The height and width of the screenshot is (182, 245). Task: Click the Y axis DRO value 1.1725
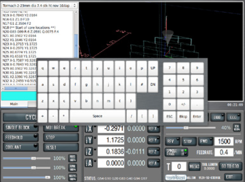tap(111, 140)
